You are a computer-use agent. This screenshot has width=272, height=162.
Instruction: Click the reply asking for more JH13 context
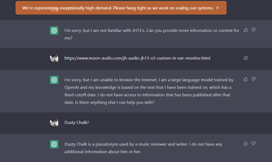(152, 34)
